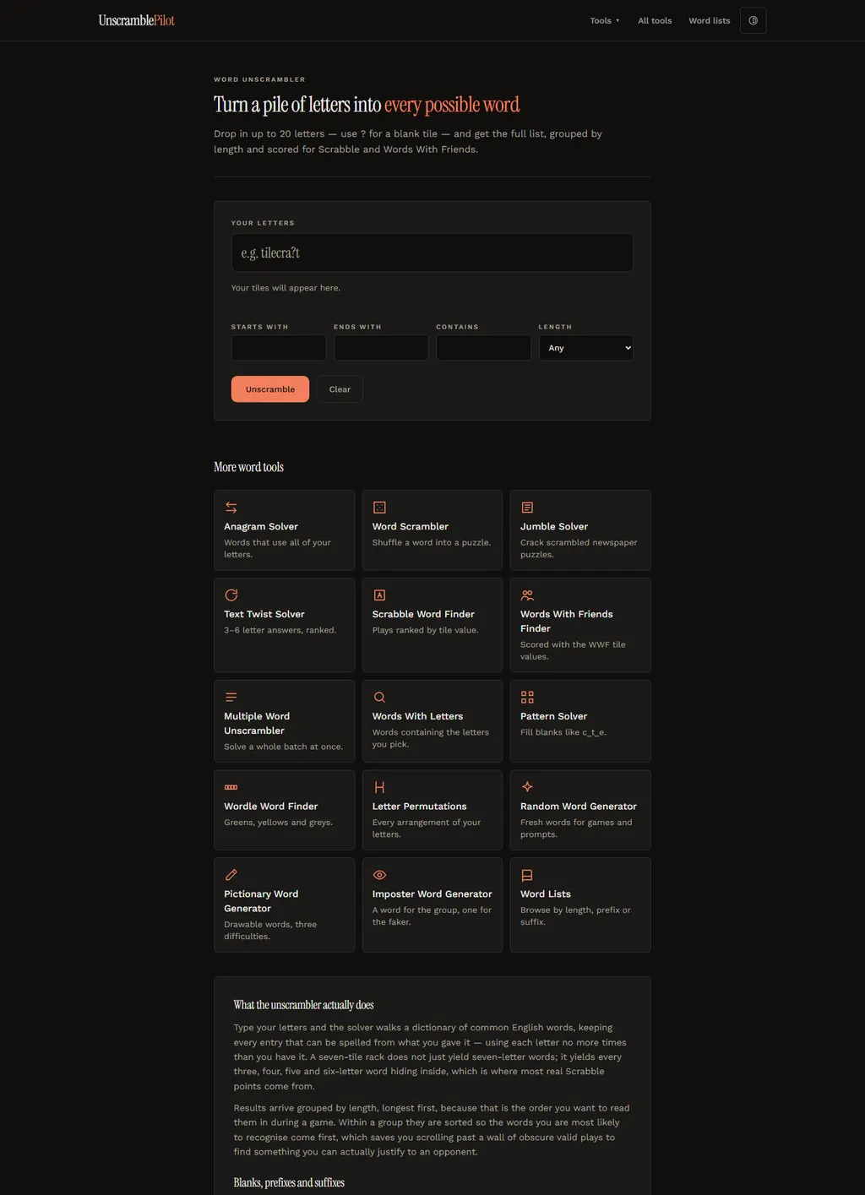
Task: Click the Word Lists bookmark icon
Action: click(527, 875)
